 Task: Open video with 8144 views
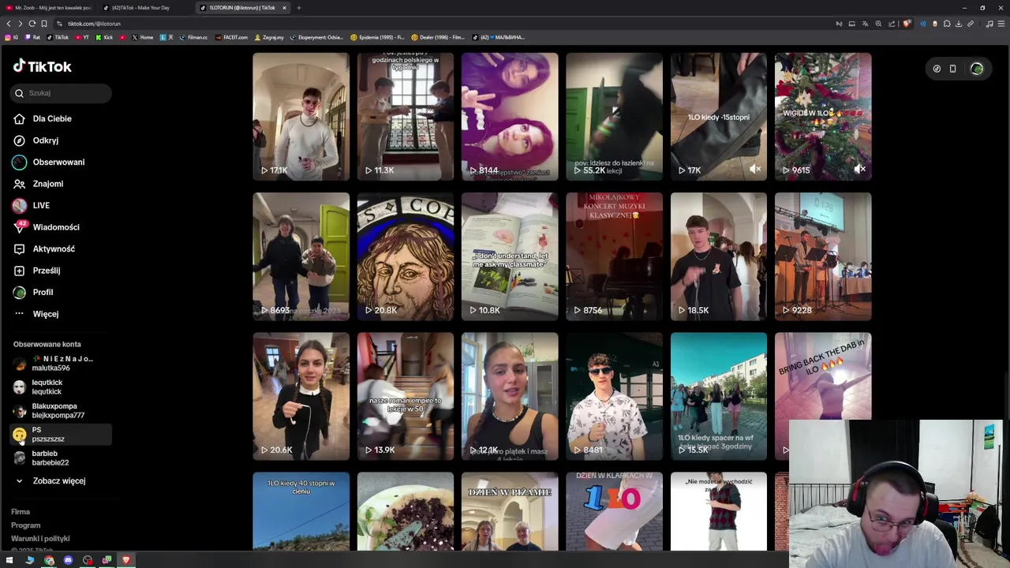pos(510,117)
